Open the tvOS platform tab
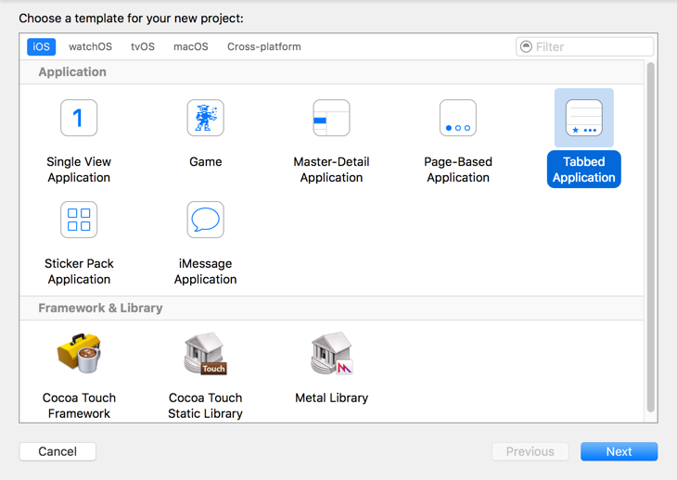This screenshot has height=480, width=677. click(x=143, y=46)
